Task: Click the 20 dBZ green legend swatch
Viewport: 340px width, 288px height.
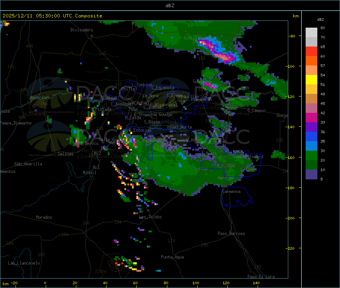Action: [311, 155]
